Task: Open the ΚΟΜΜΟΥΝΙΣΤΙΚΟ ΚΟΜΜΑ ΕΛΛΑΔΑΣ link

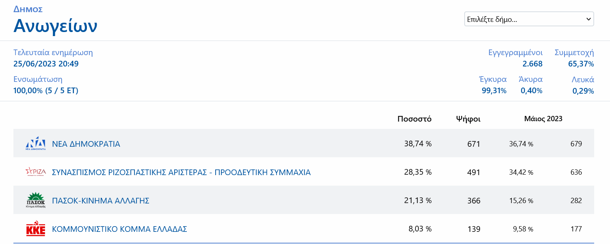Action: [x=119, y=229]
